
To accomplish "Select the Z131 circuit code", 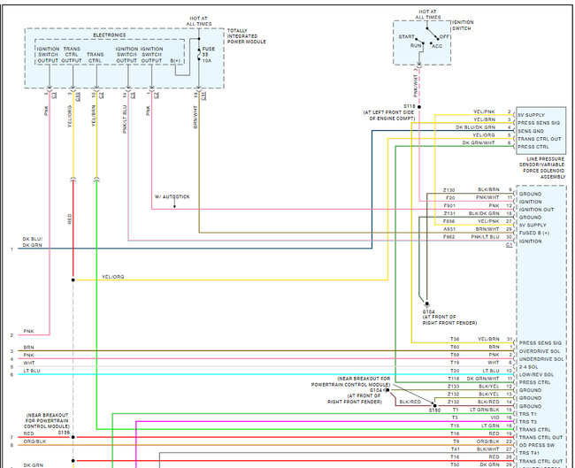I will [x=449, y=213].
